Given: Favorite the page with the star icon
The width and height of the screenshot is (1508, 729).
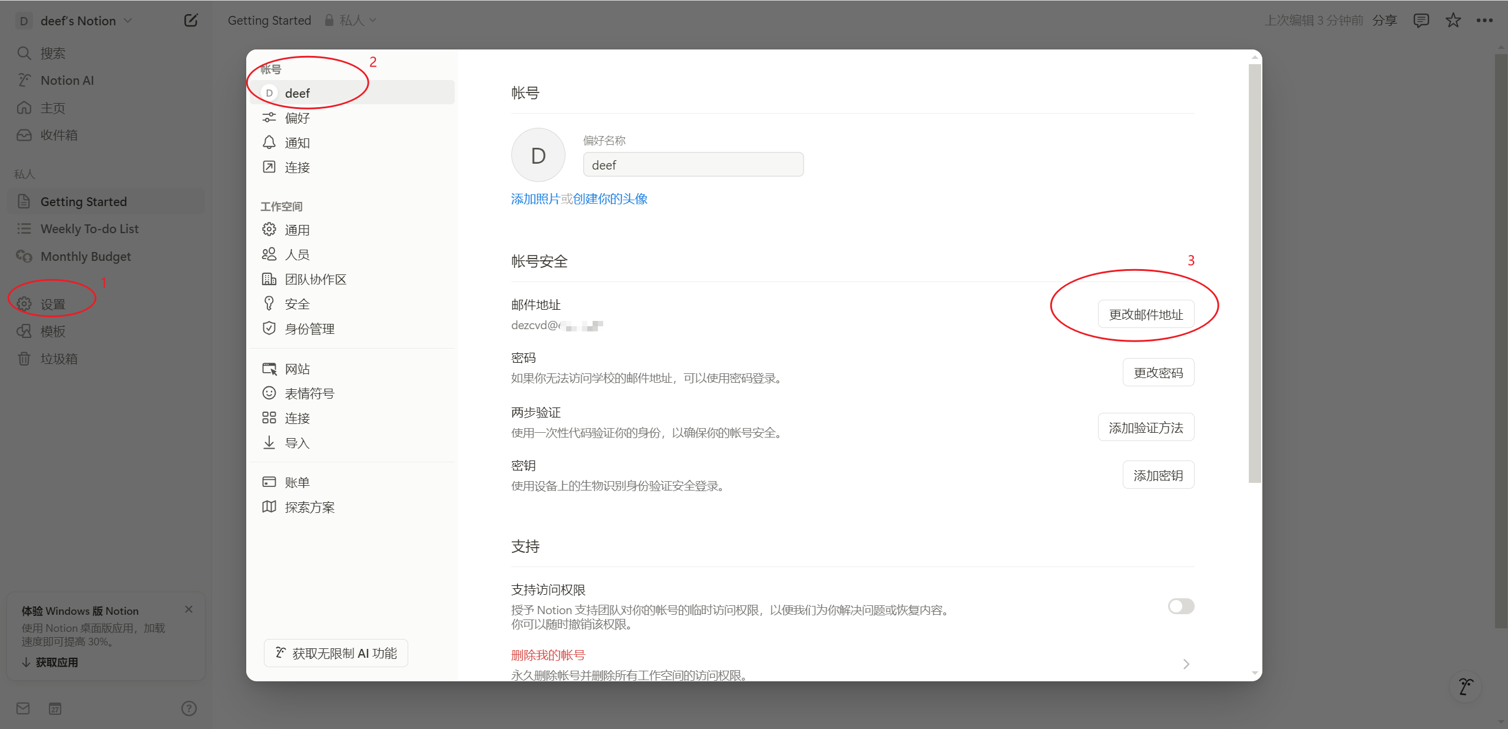Looking at the screenshot, I should coord(1453,21).
